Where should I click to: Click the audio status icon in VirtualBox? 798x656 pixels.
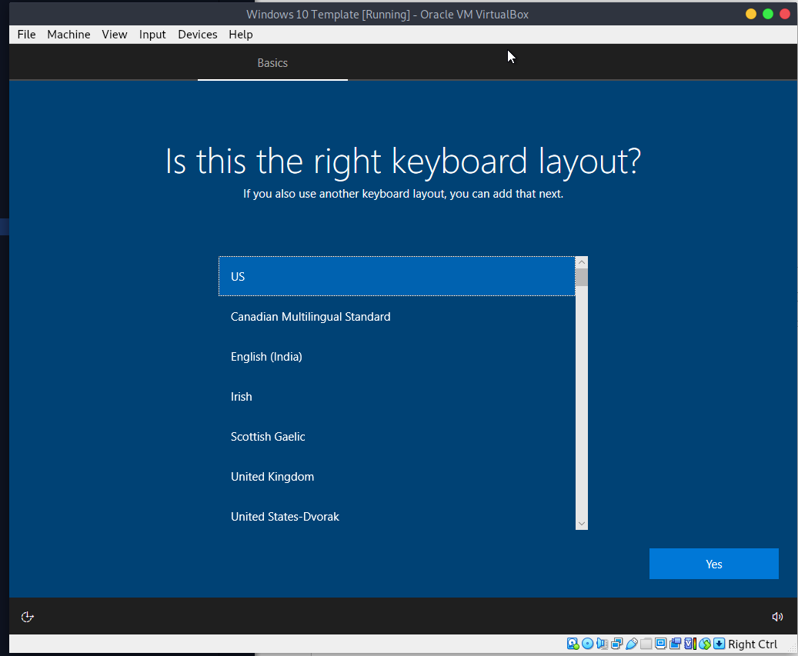(x=602, y=644)
